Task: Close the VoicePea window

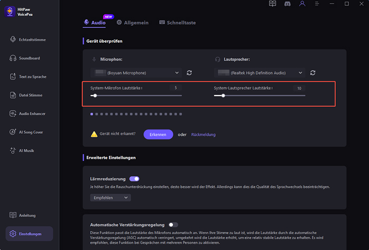Action: tap(362, 4)
